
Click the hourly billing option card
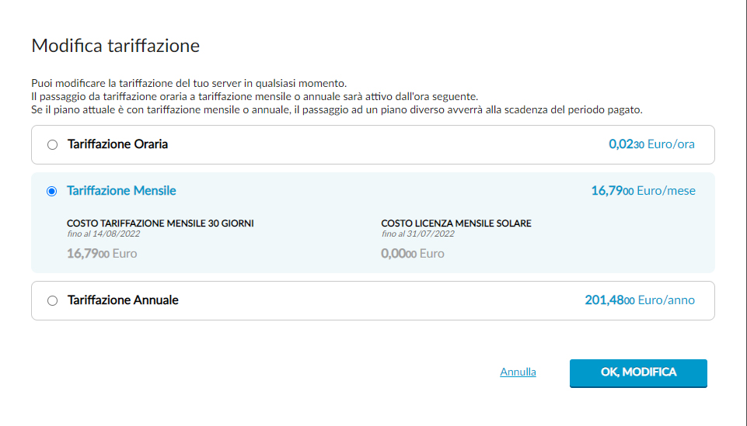click(x=373, y=144)
